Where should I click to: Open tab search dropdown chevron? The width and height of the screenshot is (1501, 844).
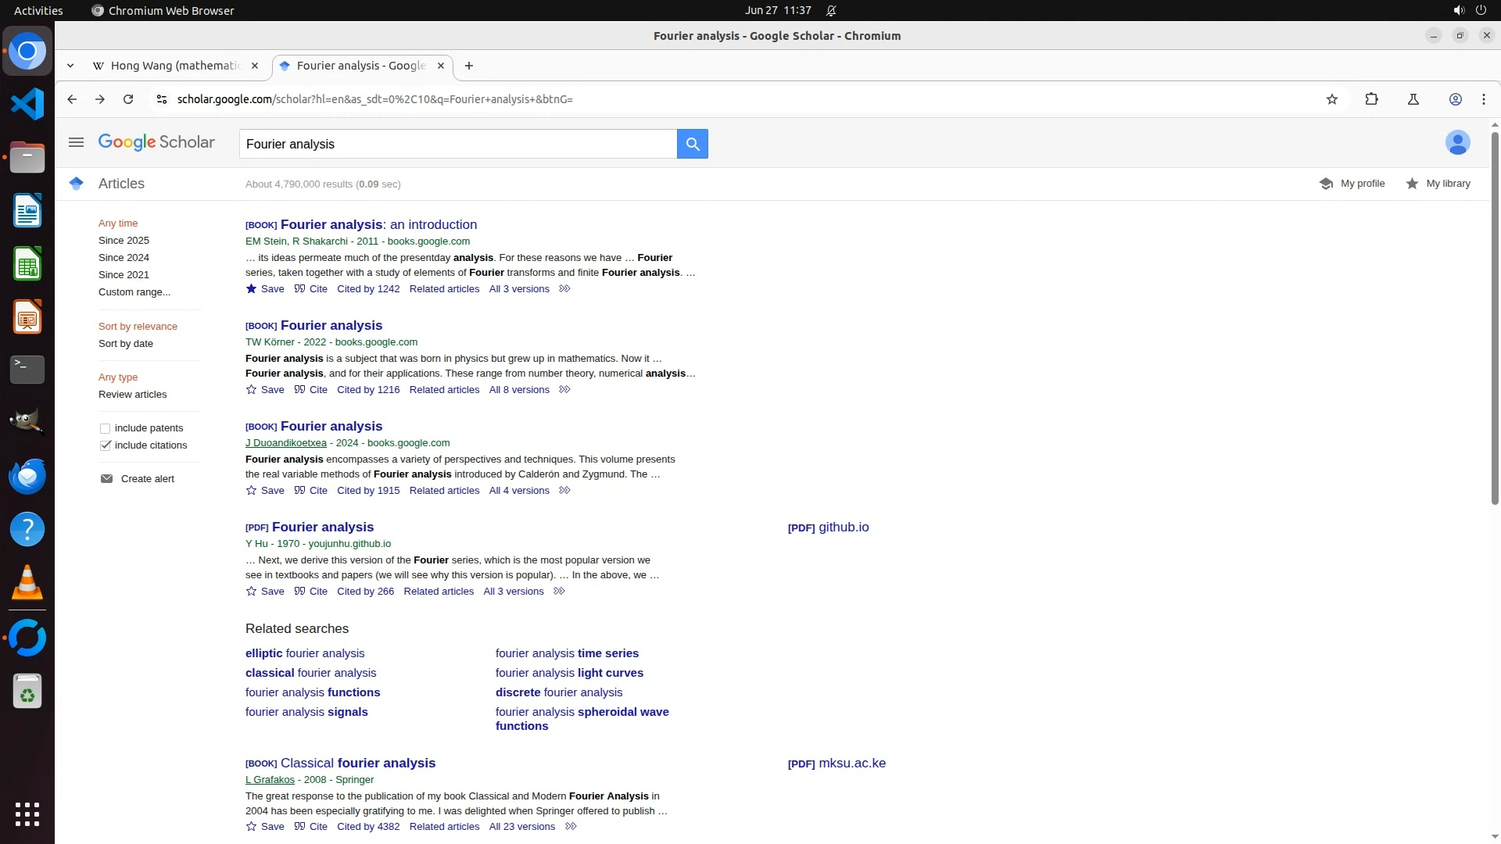click(70, 66)
